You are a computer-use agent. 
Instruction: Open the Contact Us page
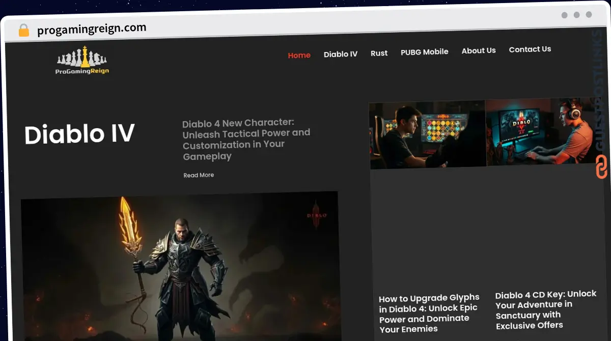[x=530, y=49]
